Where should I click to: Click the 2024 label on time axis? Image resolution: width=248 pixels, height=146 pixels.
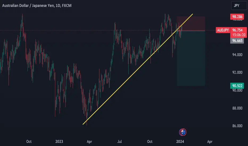point(180,141)
